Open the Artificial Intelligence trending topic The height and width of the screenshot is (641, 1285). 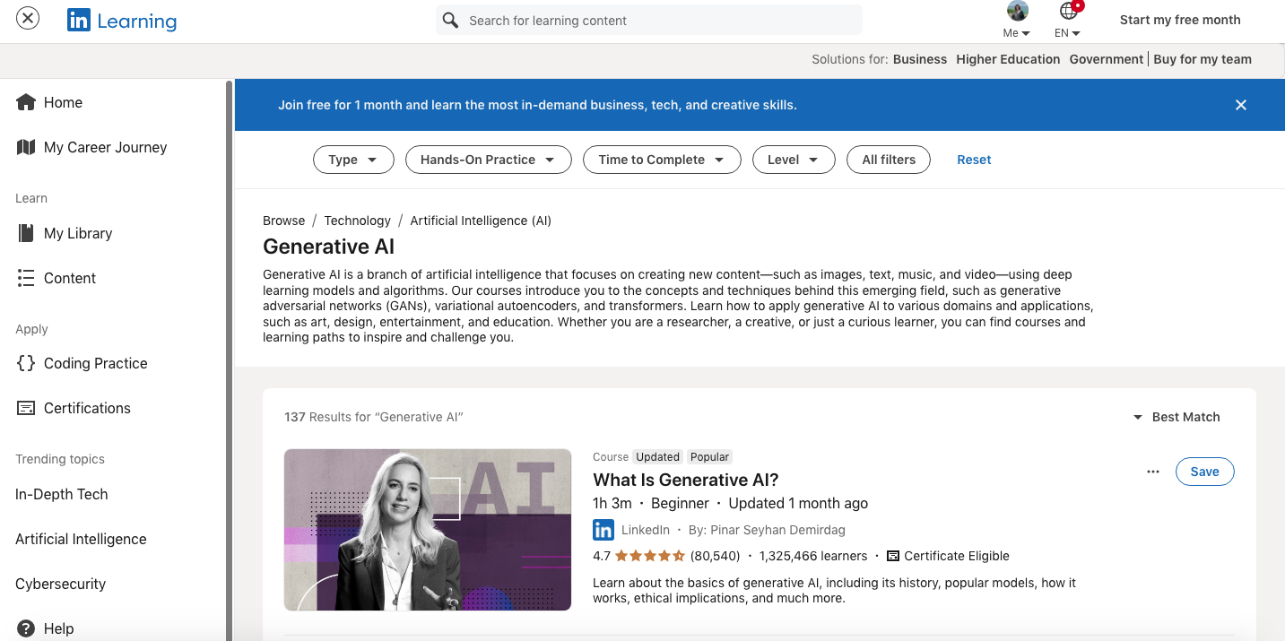point(81,539)
